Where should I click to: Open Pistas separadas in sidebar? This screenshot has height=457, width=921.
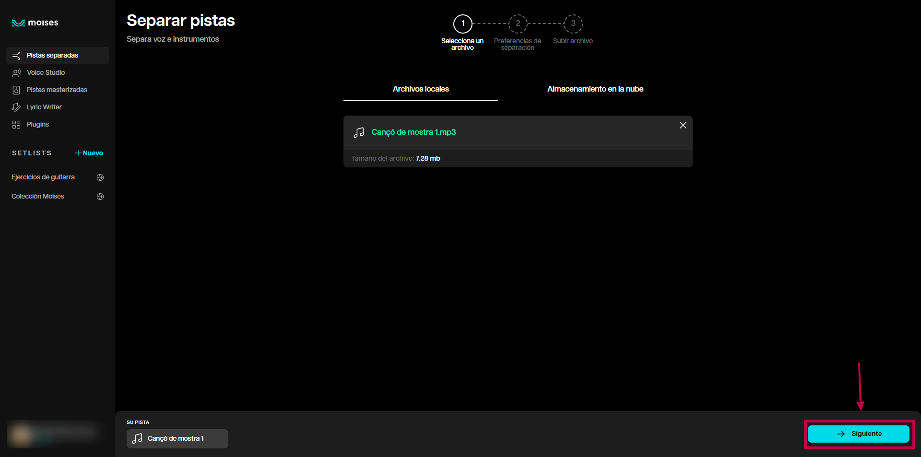click(x=52, y=56)
